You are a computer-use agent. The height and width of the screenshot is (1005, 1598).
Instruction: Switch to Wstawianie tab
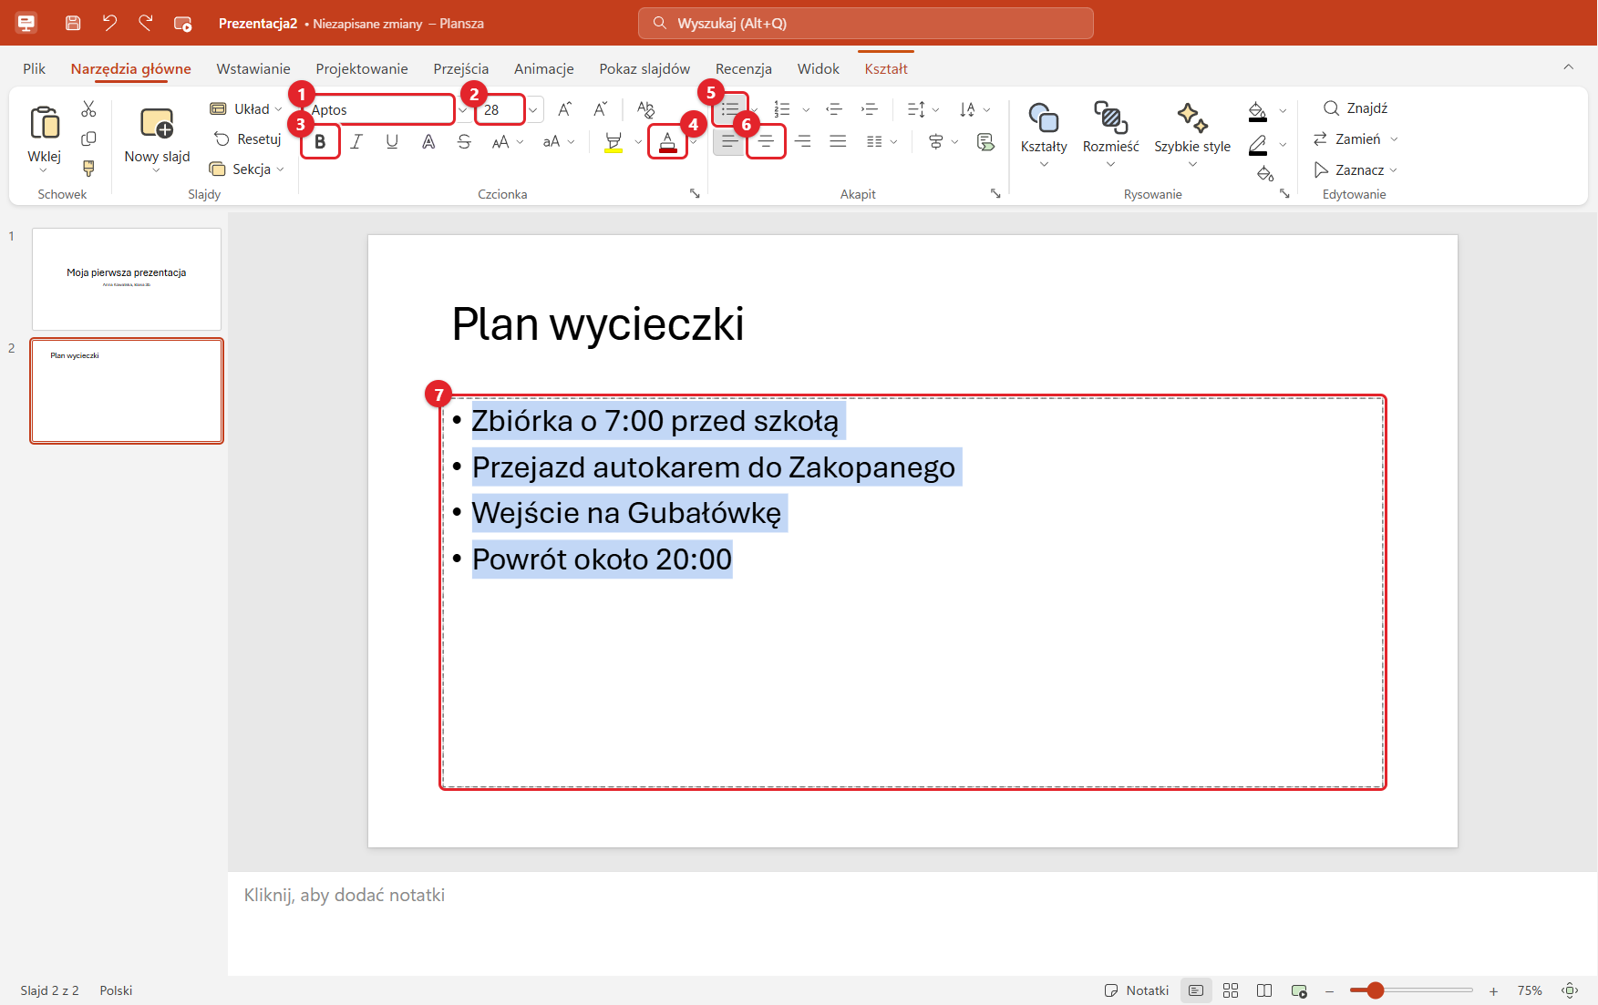[x=253, y=68]
